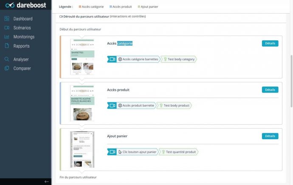The width and height of the screenshot is (293, 185).
Task: Click the Dashboard grid icon
Action: click(7, 19)
